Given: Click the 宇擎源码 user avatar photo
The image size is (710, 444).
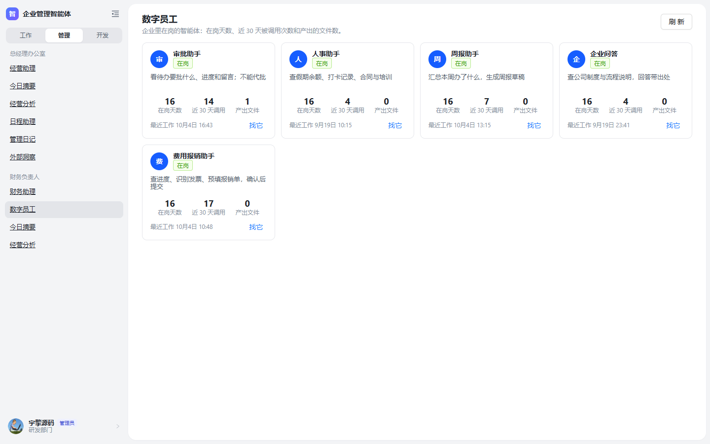Looking at the screenshot, I should [x=16, y=426].
